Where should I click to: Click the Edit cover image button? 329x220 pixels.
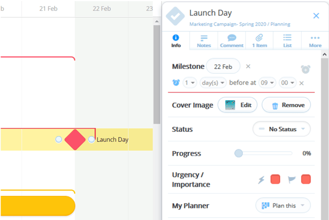pos(237,105)
